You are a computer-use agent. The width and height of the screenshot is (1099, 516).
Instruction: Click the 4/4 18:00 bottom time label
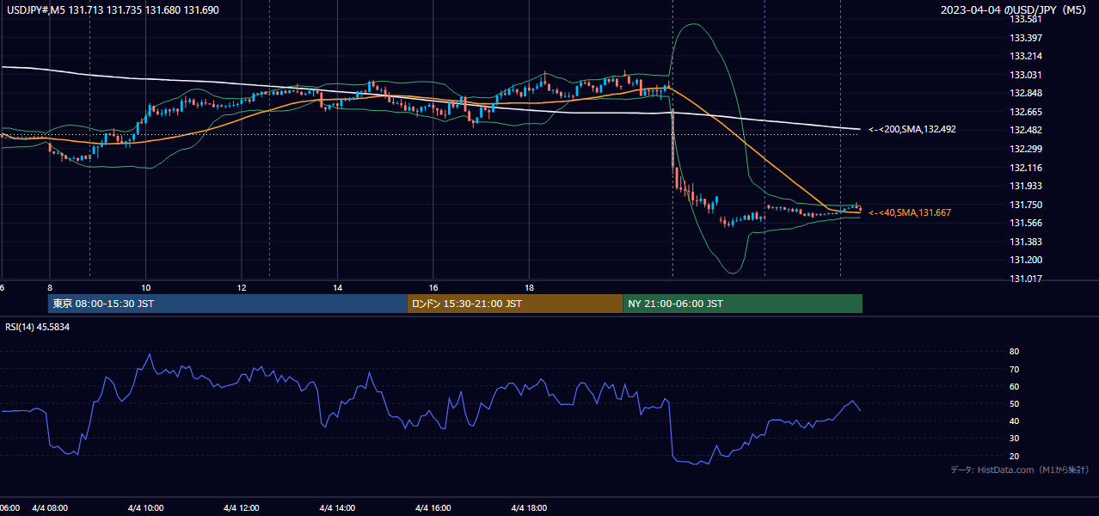(x=529, y=507)
